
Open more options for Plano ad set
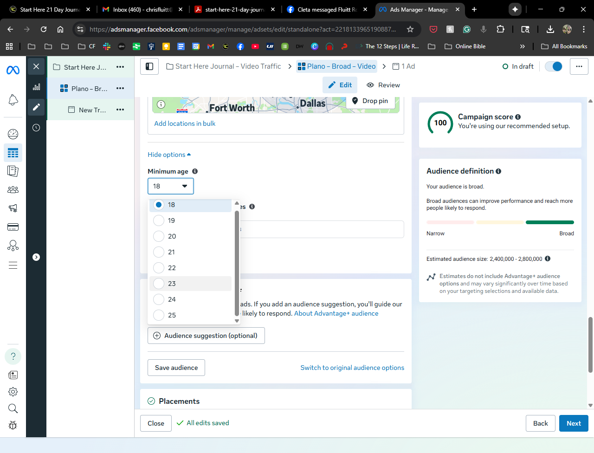120,88
